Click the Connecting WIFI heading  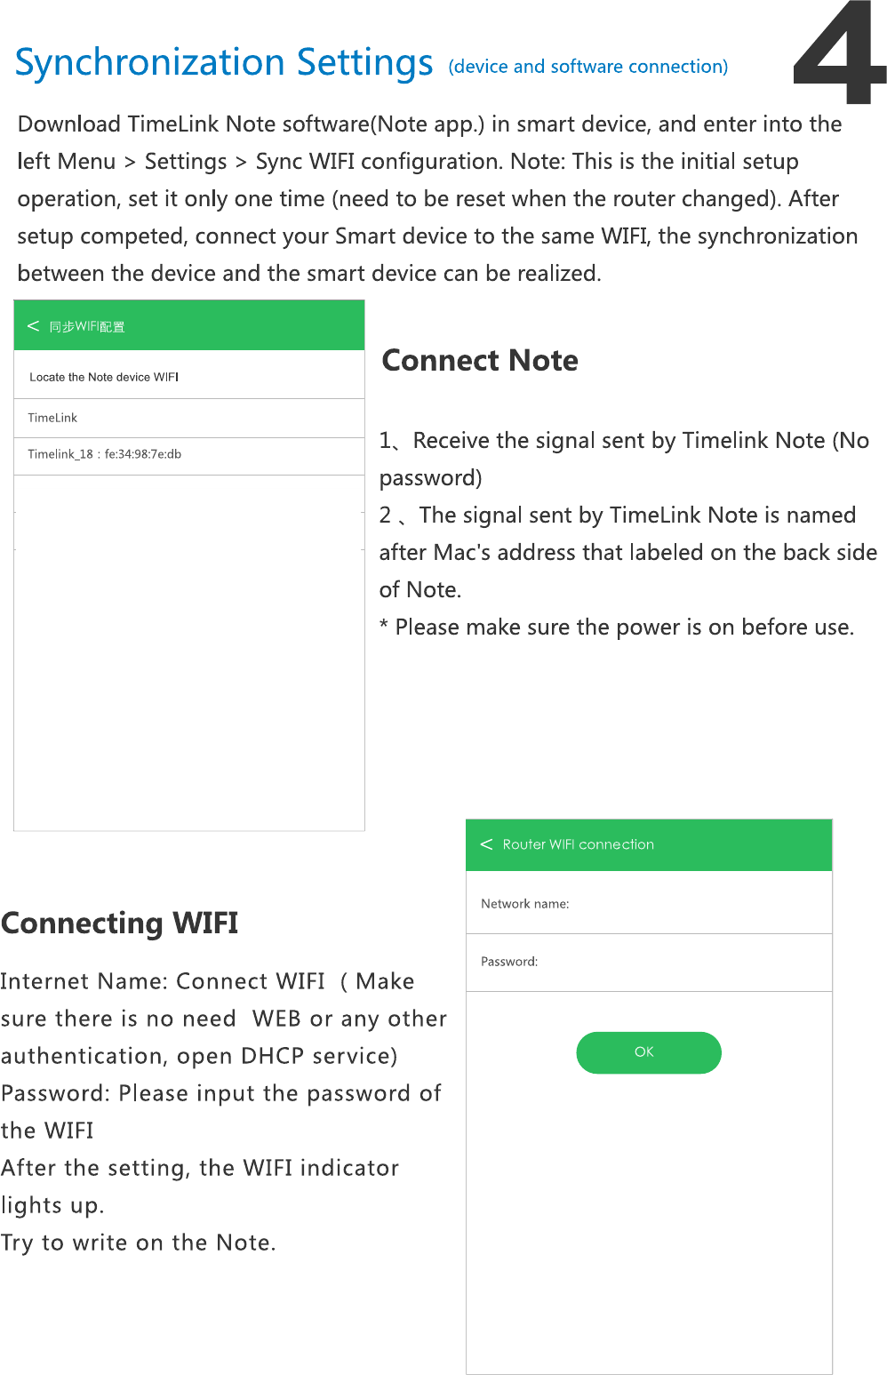coord(120,923)
